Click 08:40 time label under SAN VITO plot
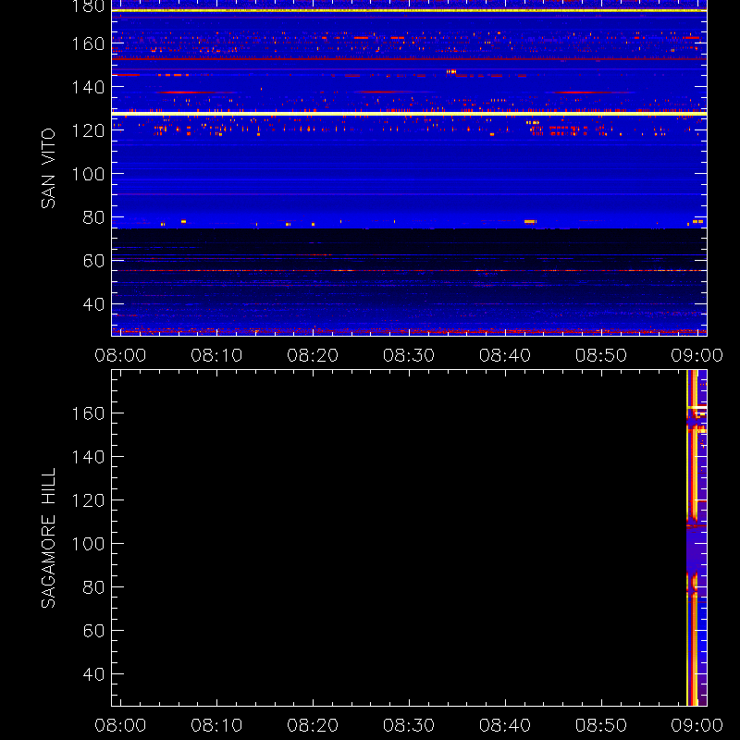This screenshot has width=740, height=740. pos(505,355)
